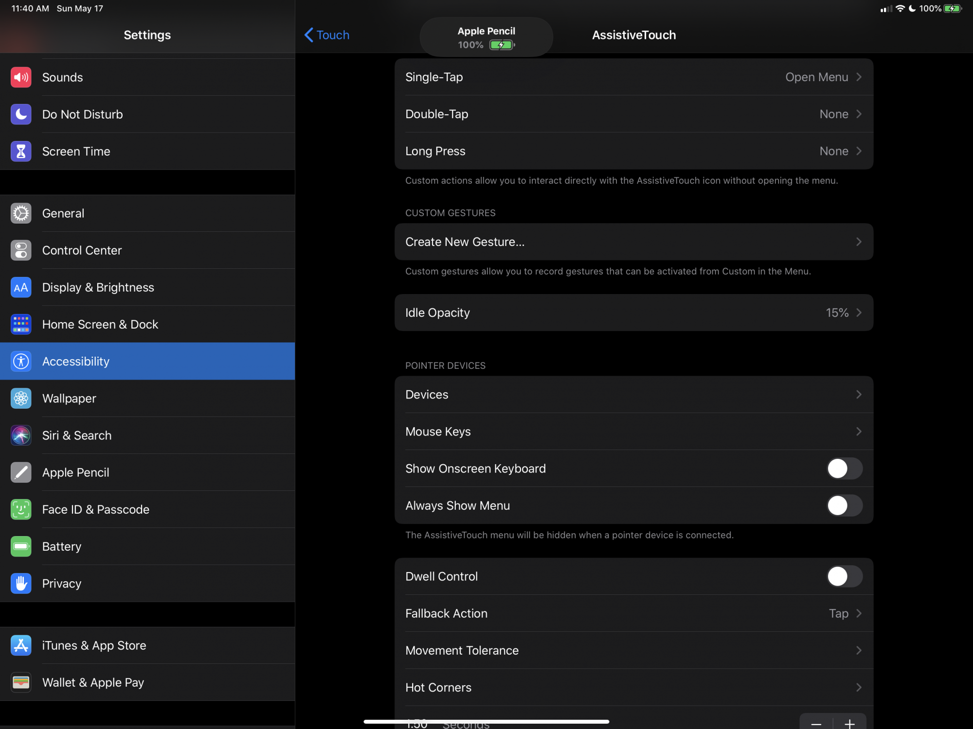Open Fallback Action choices
973x729 pixels.
pyautogui.click(x=633, y=613)
